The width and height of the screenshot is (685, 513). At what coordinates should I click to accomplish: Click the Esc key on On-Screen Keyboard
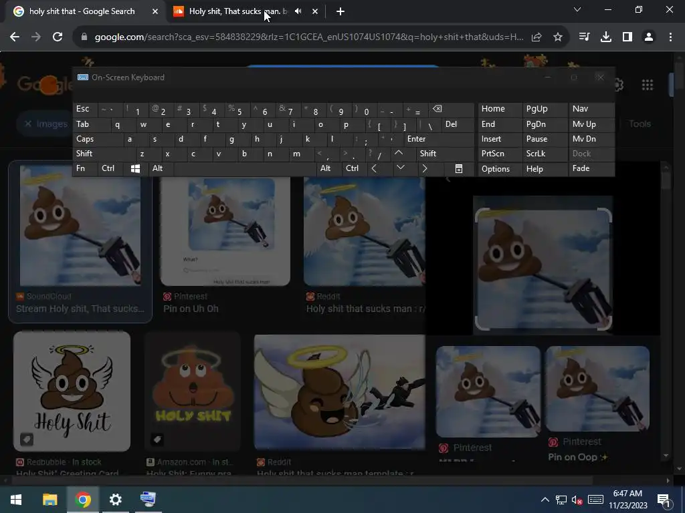85,109
